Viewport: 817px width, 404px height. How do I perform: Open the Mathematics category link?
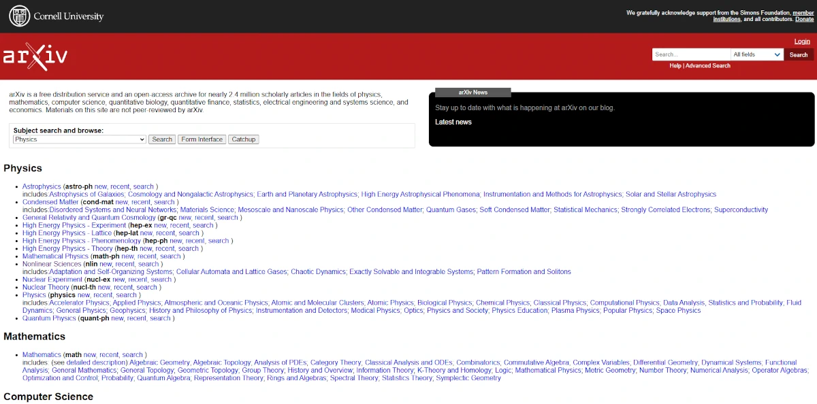click(42, 355)
